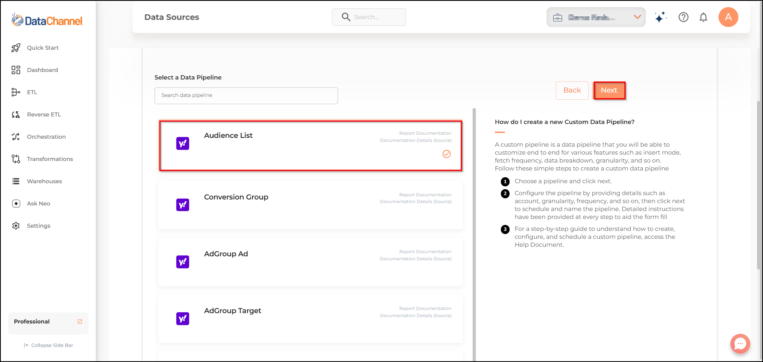Click the magnifier icon in top search
Image resolution: width=763 pixels, height=362 pixels.
346,17
